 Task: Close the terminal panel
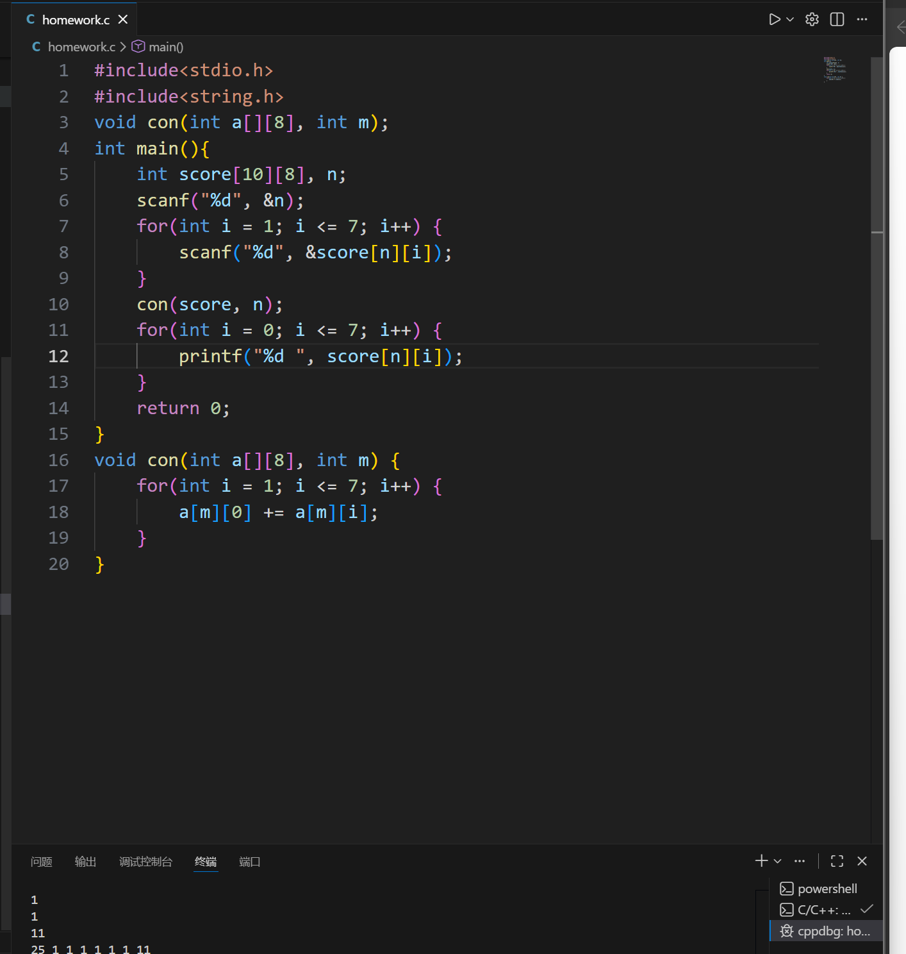(x=862, y=861)
